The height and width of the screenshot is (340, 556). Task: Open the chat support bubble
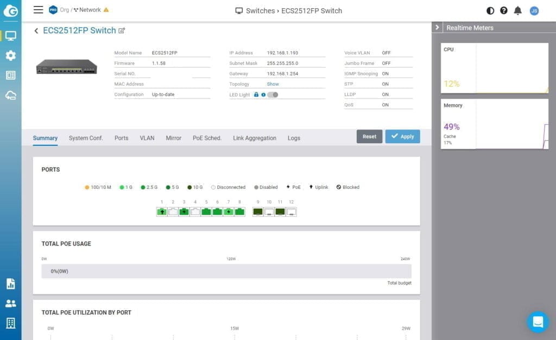[538, 322]
